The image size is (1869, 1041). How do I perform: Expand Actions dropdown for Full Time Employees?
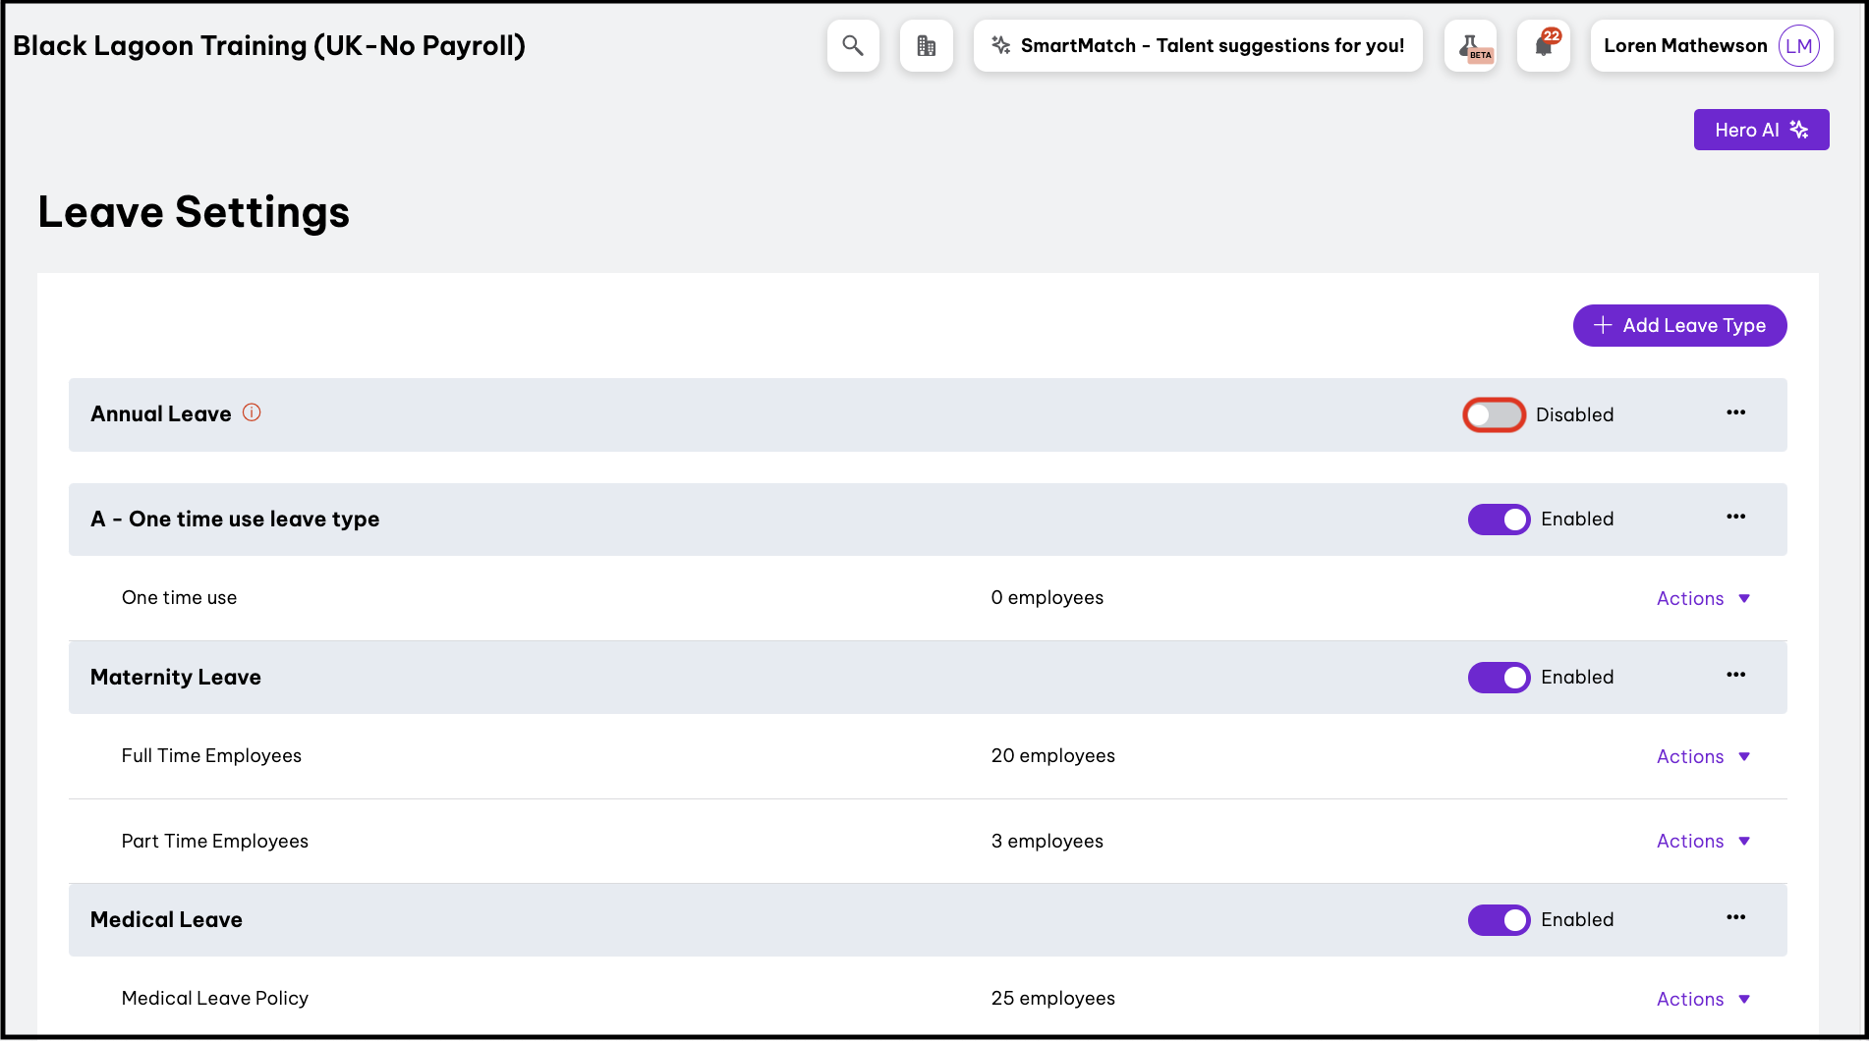point(1703,756)
